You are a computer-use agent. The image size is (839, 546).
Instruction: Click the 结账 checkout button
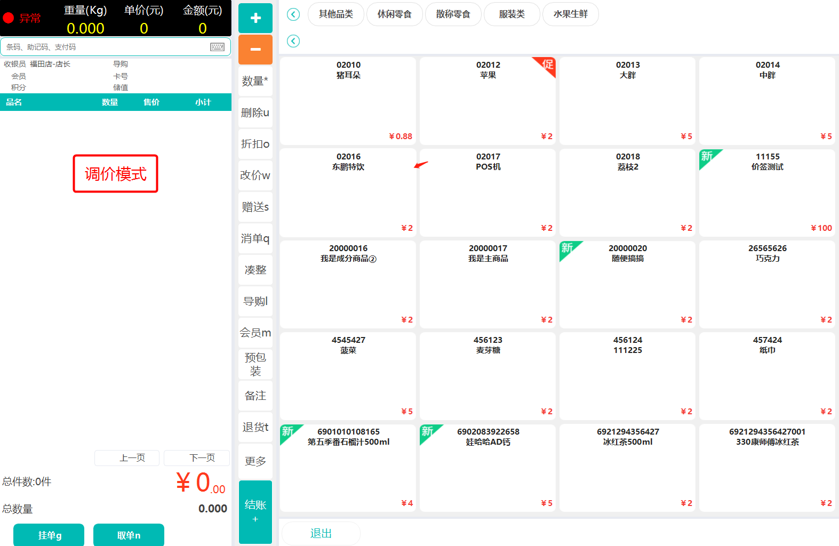point(255,512)
